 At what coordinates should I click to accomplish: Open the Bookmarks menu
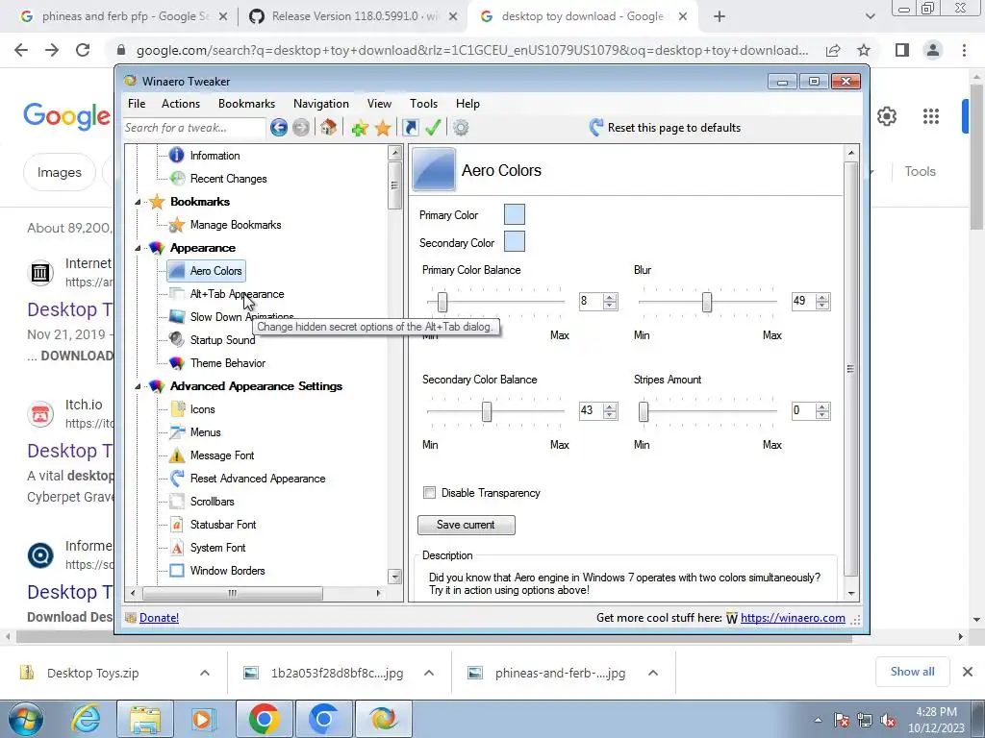(x=246, y=104)
